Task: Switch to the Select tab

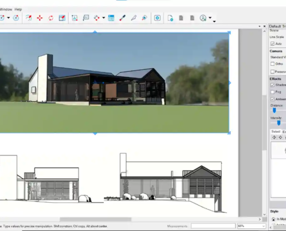Action: coord(276,132)
